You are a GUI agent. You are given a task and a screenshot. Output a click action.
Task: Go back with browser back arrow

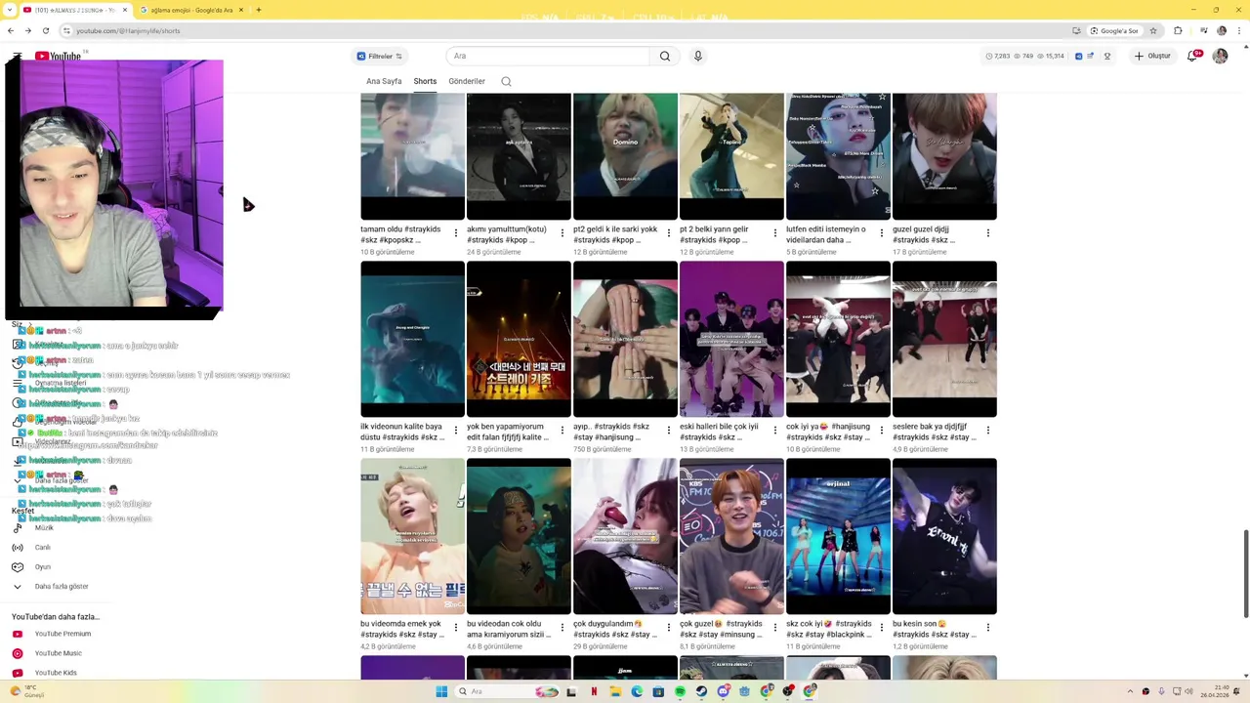11,30
